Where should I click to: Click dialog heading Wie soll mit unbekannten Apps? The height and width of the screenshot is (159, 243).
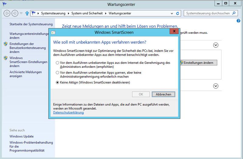coord(100,42)
